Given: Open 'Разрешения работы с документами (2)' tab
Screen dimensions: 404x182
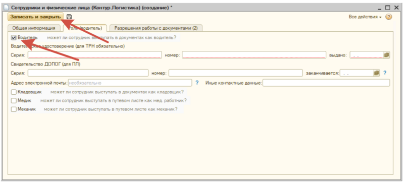Looking at the screenshot, I should coord(156,28).
